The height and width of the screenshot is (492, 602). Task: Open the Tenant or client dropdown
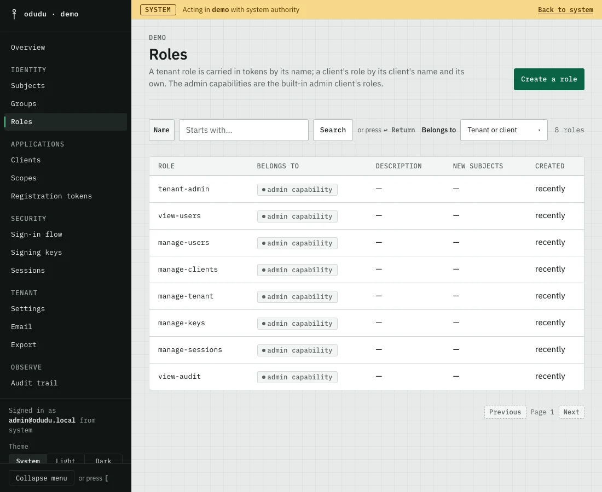[503, 131]
